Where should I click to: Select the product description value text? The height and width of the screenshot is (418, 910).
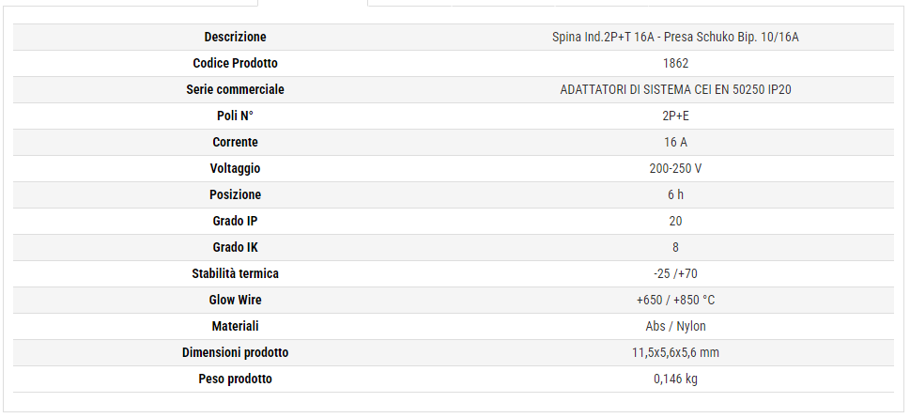tap(675, 37)
